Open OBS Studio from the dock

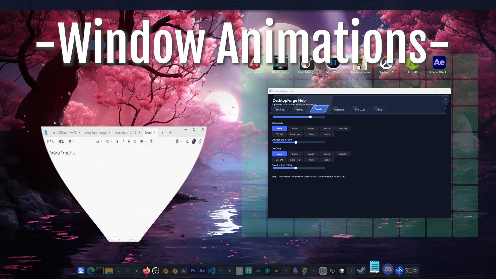tap(156, 271)
